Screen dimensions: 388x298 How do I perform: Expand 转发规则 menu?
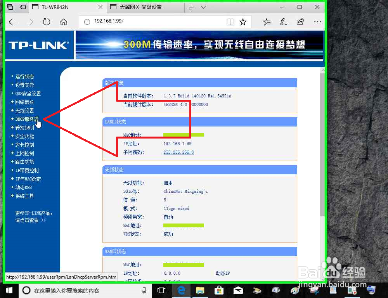[24, 128]
